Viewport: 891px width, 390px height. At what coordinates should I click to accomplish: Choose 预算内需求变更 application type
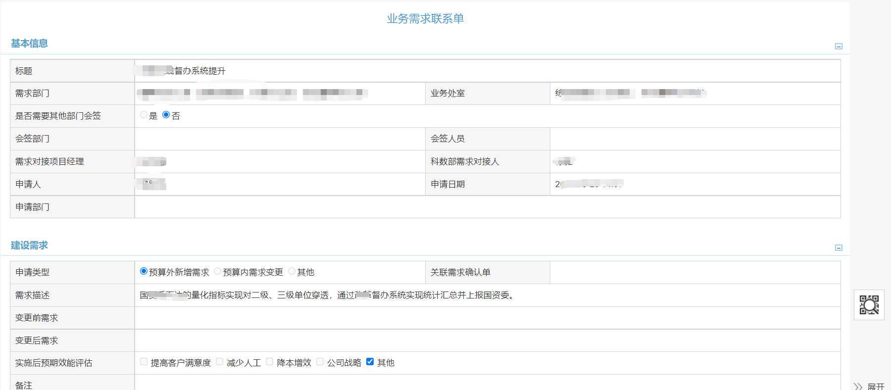(217, 271)
